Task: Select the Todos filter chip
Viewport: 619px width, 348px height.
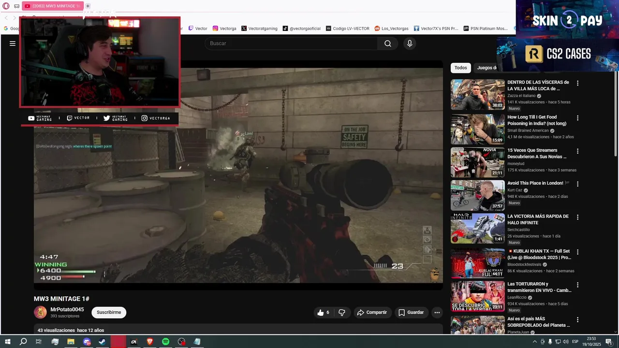Action: click(x=461, y=68)
